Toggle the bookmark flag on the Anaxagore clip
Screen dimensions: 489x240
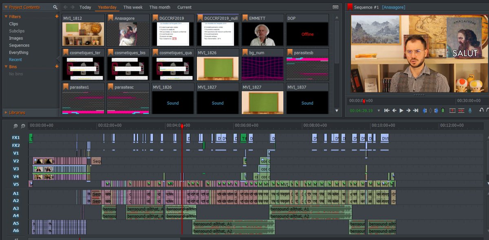tap(110, 18)
